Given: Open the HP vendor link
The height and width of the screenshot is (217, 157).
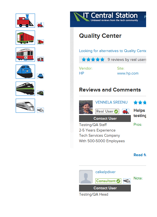Looking at the screenshot, I should [81, 73].
